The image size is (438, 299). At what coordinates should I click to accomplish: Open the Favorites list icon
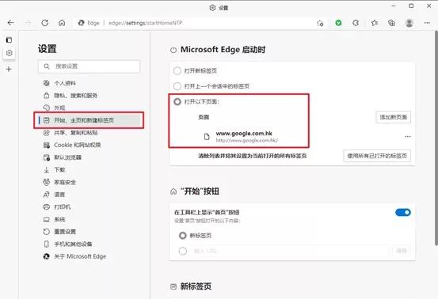(375, 23)
